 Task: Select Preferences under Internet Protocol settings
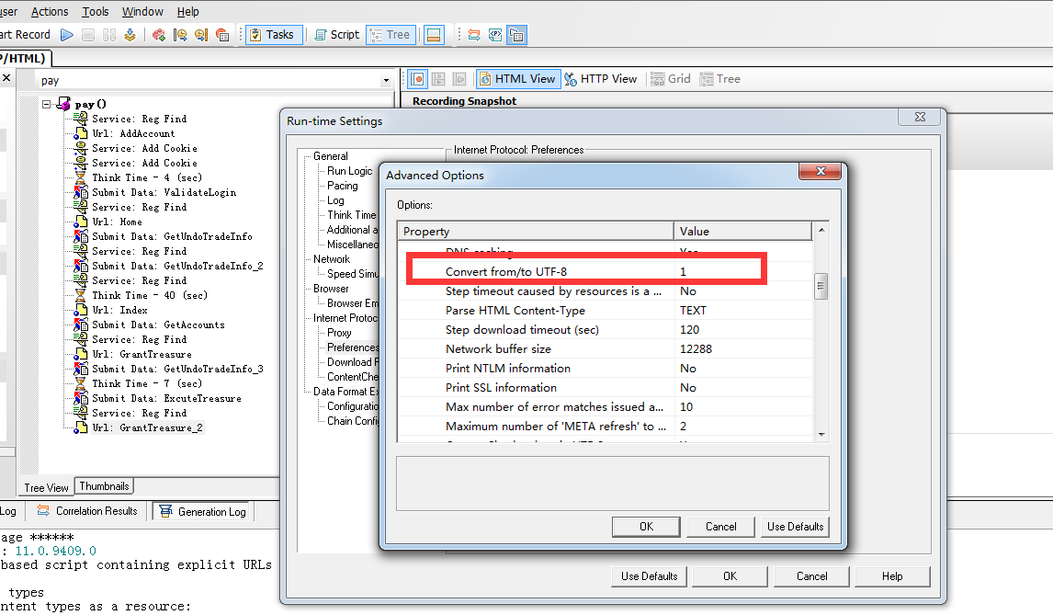[351, 347]
